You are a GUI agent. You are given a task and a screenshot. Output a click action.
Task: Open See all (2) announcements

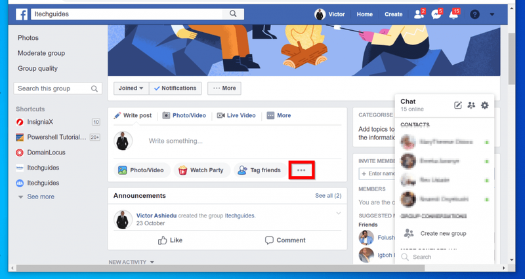pos(328,196)
